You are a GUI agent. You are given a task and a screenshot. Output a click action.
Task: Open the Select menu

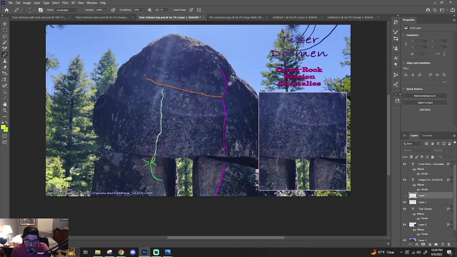tap(56, 3)
